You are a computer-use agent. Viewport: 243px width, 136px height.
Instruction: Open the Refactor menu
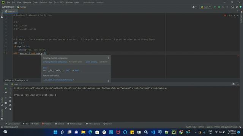43,3
